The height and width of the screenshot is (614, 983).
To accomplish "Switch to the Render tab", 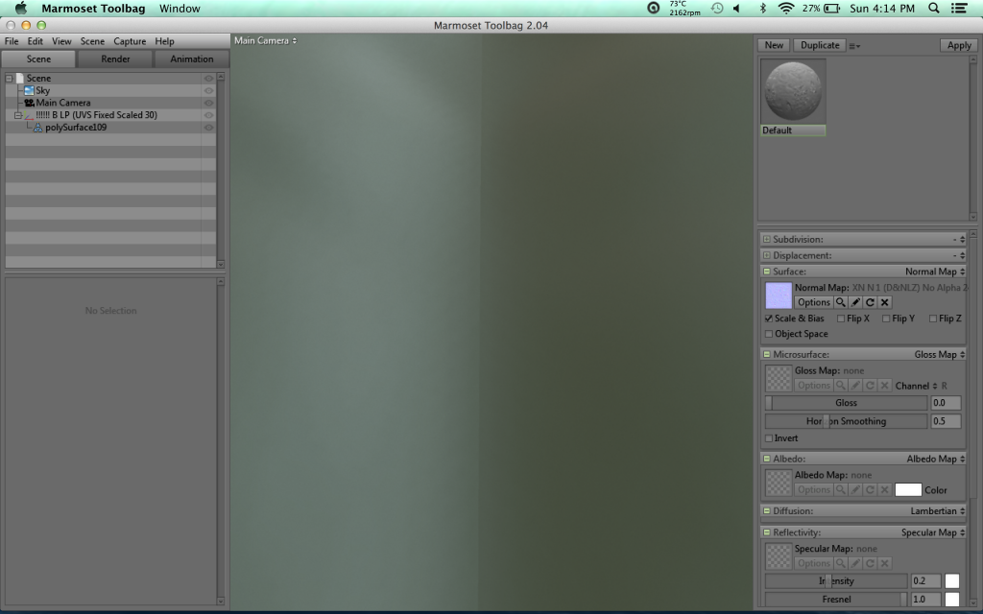I will [x=114, y=59].
